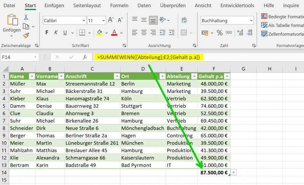Decrease font size with the small A icon
The width and height of the screenshot is (304, 185).
120,20
